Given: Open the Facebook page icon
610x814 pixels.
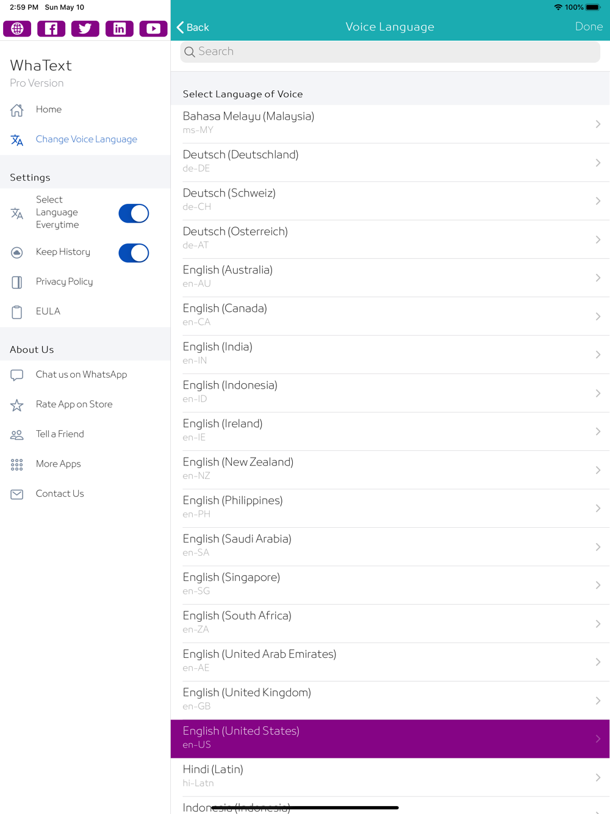Looking at the screenshot, I should [x=51, y=29].
